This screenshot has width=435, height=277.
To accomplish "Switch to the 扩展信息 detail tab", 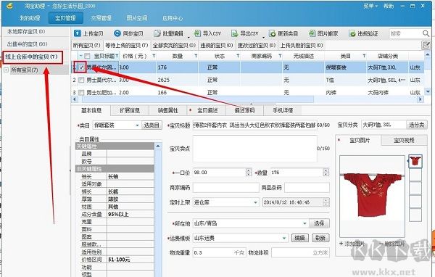I will tap(130, 110).
